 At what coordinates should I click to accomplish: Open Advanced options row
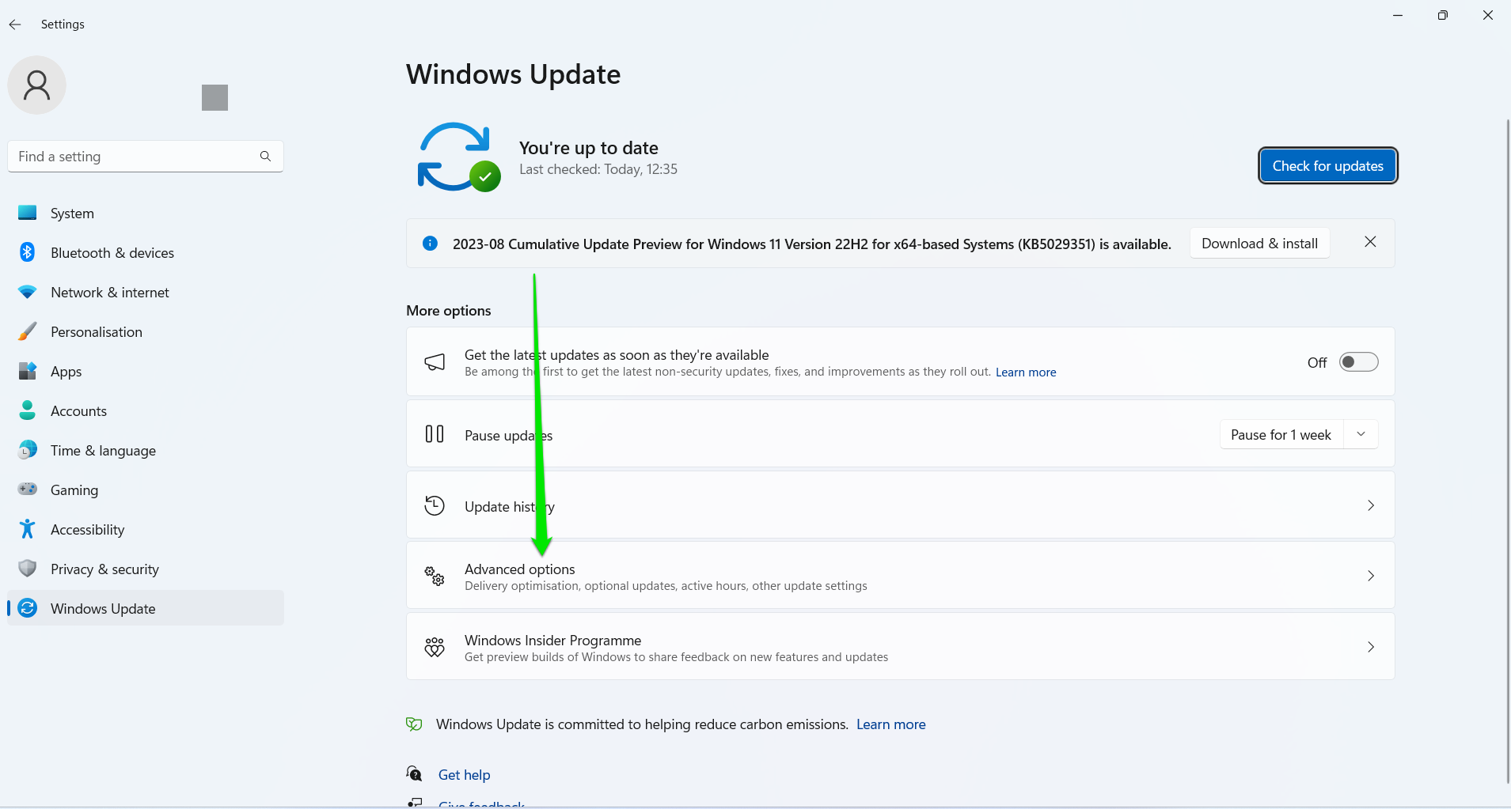pyautogui.click(x=900, y=576)
